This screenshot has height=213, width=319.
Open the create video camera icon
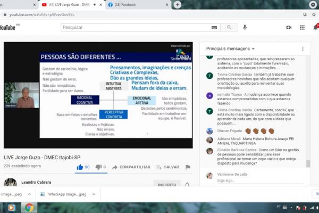(289, 27)
